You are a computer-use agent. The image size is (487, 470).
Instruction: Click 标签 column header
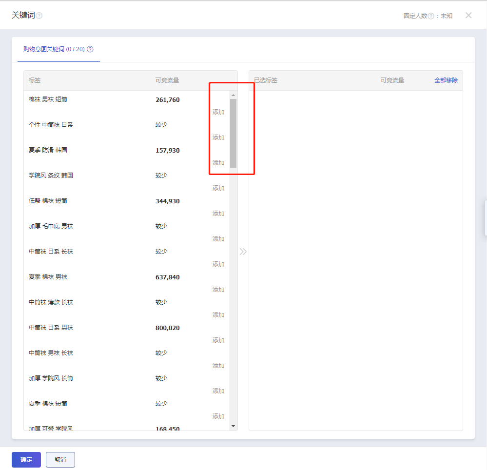tap(35, 80)
